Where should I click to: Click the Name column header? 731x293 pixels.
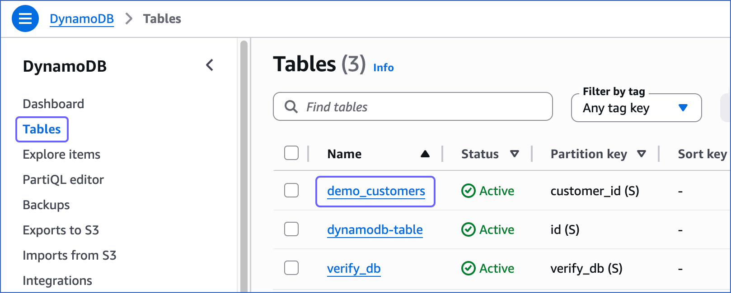click(x=344, y=154)
